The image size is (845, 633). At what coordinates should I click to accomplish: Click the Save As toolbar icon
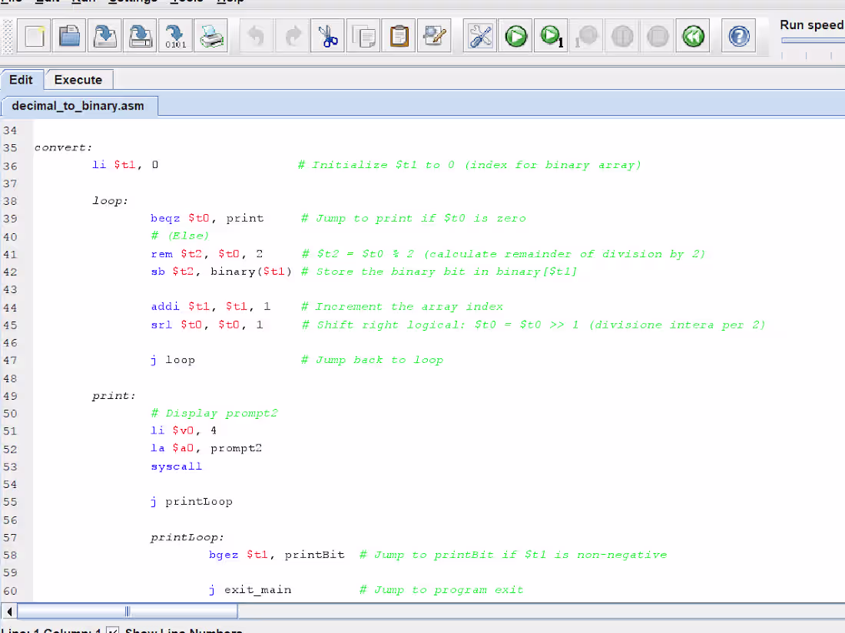[x=140, y=36]
